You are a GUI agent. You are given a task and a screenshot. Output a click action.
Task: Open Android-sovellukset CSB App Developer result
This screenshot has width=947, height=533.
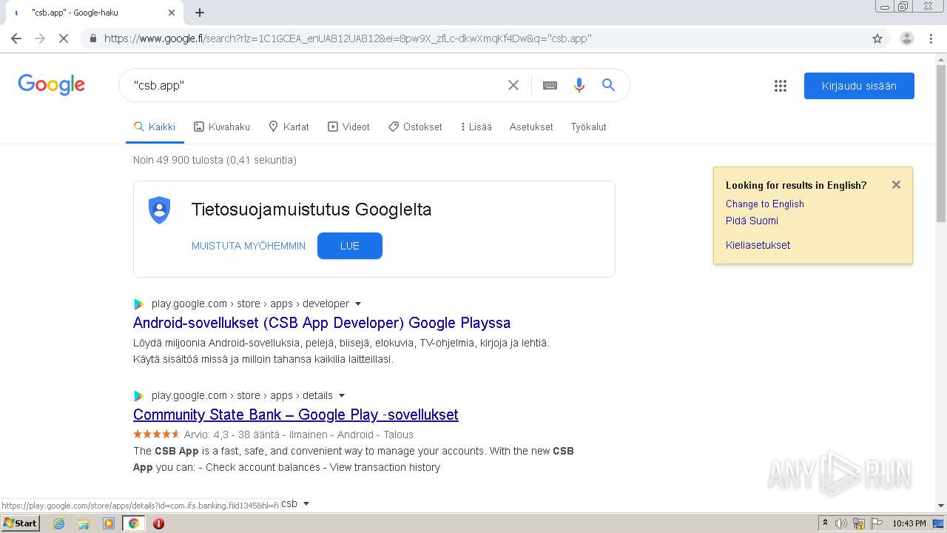pos(322,323)
